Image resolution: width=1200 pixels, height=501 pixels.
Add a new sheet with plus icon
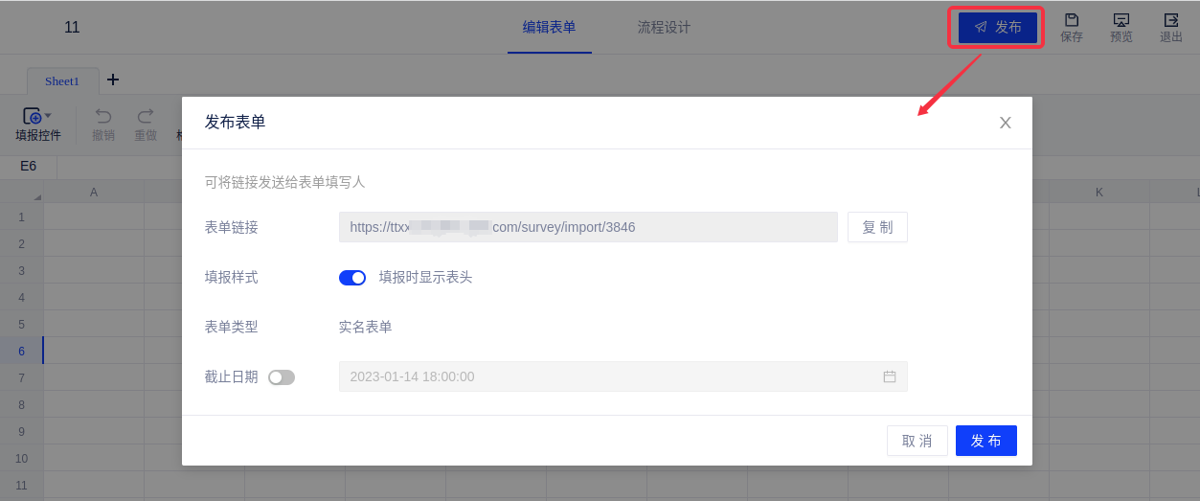point(113,80)
